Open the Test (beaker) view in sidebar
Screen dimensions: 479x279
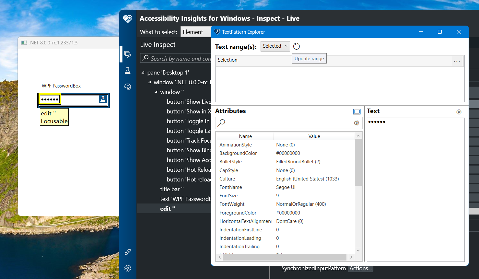(x=128, y=70)
